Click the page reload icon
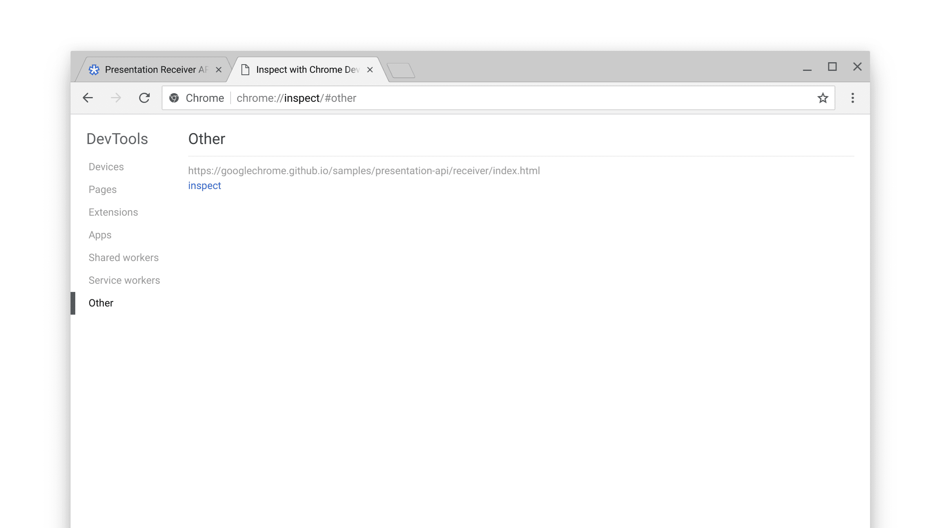Image resolution: width=940 pixels, height=528 pixels. (x=144, y=98)
